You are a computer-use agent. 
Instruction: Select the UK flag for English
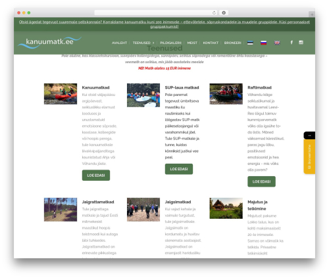coord(277,43)
